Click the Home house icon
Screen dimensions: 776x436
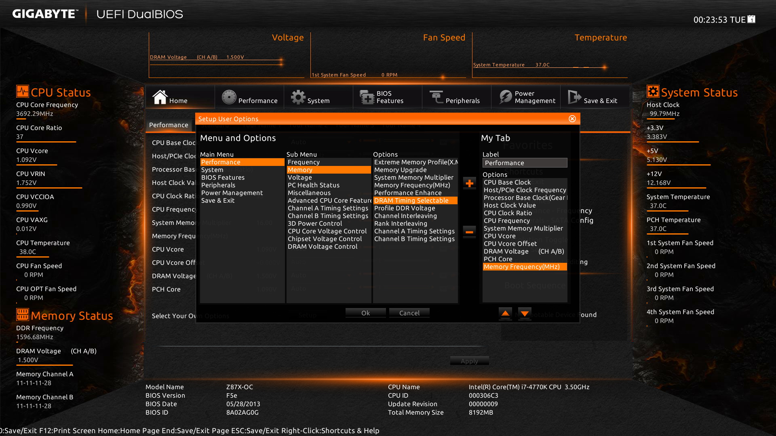click(x=160, y=97)
